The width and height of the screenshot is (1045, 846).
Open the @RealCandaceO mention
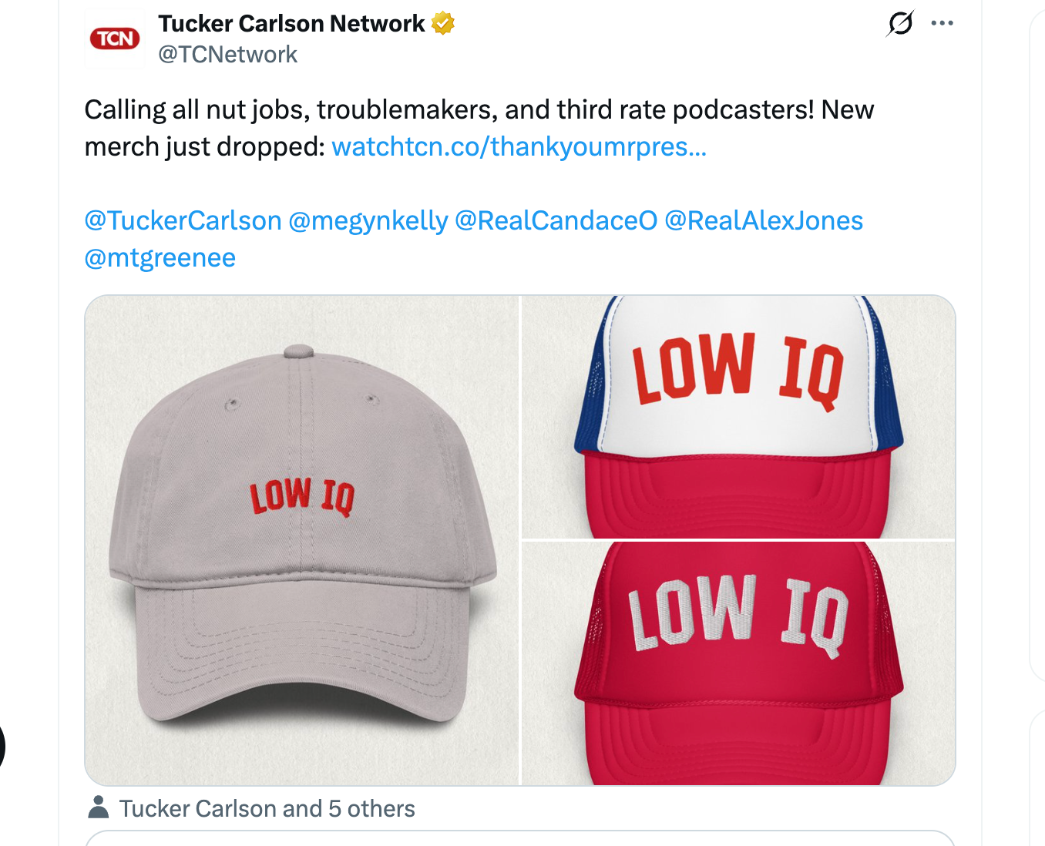click(x=556, y=221)
